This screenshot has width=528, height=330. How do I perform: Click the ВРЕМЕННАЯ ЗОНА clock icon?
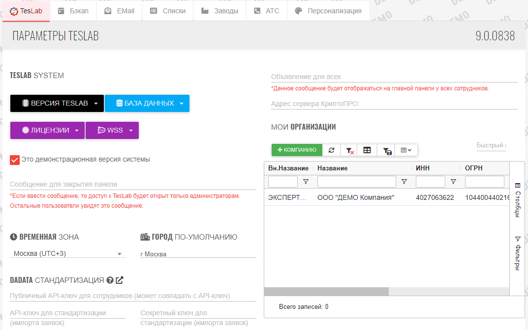(13, 237)
